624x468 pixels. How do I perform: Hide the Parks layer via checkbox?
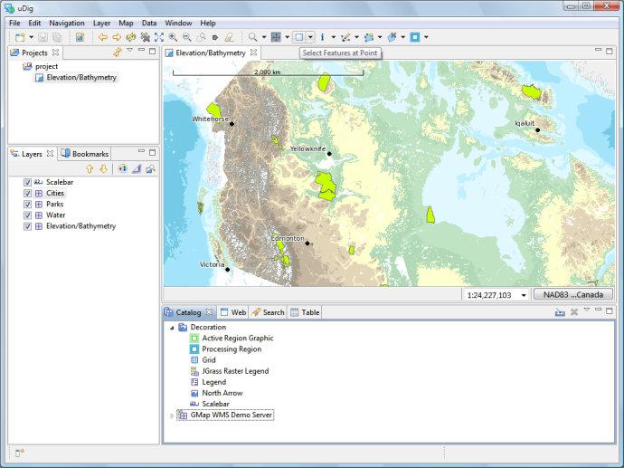[x=28, y=205]
